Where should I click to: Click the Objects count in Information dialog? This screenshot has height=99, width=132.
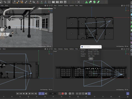pyautogui.click(x=91, y=56)
